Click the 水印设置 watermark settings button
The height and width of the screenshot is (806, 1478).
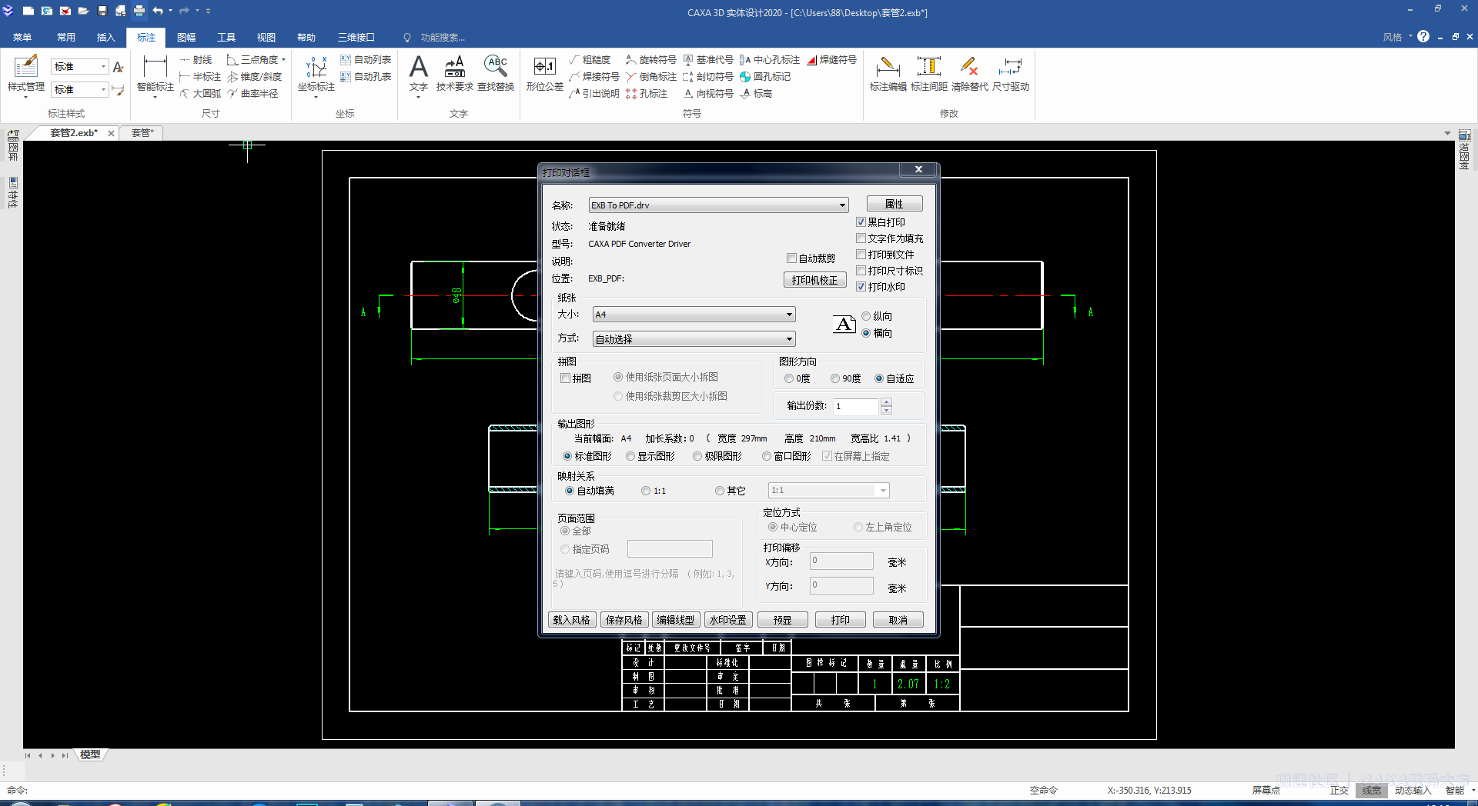[x=728, y=620]
